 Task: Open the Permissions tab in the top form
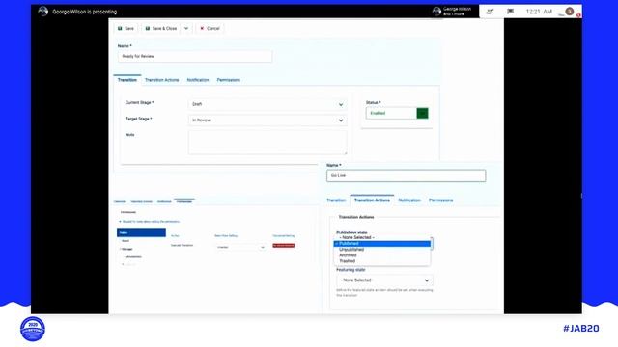pos(229,80)
